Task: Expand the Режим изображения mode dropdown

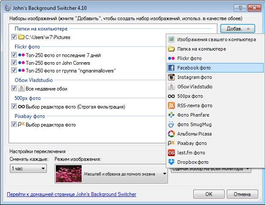Action: point(111,174)
